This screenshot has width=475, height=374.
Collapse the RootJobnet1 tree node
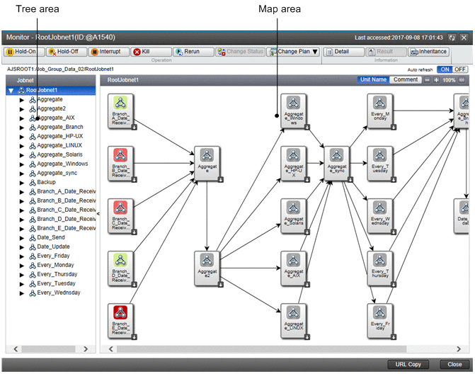(11, 91)
